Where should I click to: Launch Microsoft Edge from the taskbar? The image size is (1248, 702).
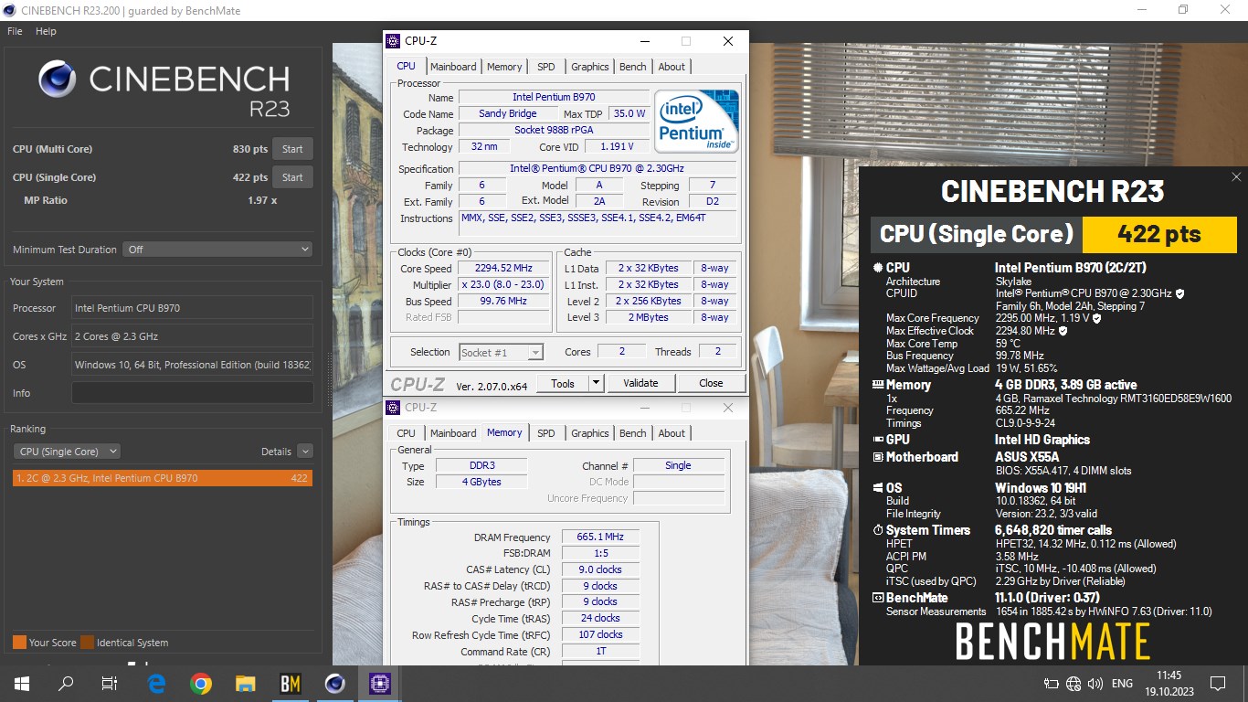click(x=156, y=683)
